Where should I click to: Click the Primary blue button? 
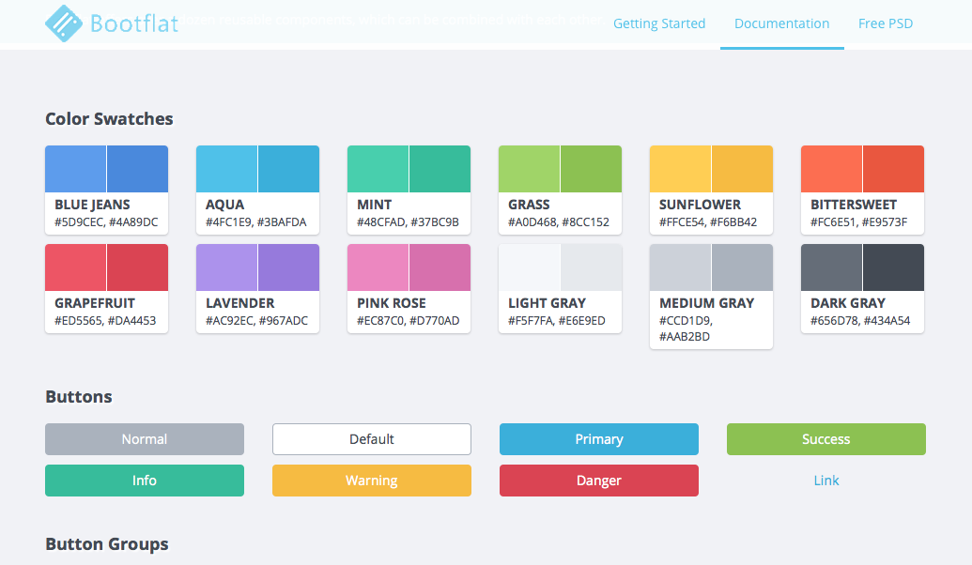pyautogui.click(x=599, y=439)
